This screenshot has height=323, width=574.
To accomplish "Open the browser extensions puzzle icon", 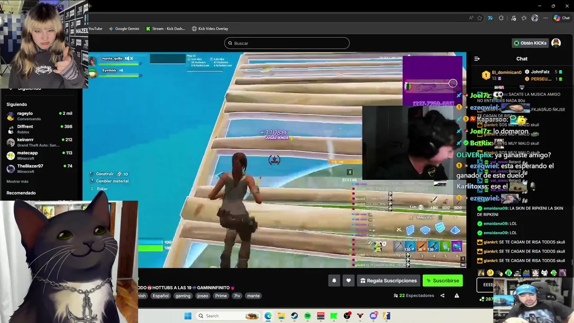I will click(501, 18).
